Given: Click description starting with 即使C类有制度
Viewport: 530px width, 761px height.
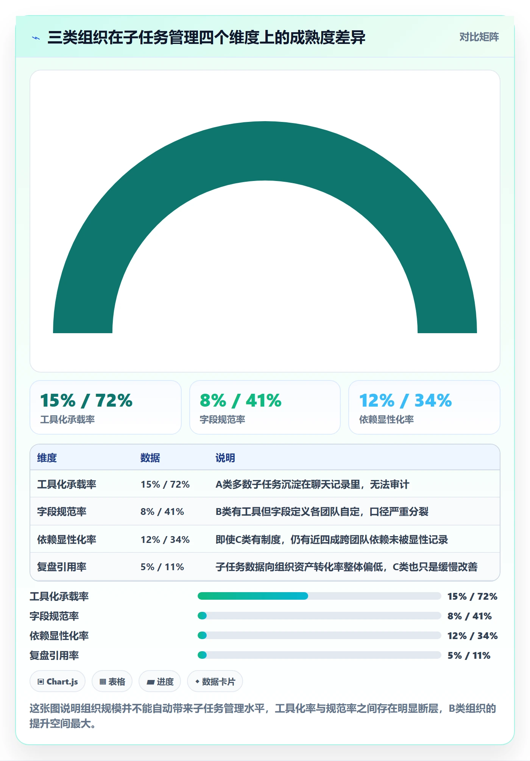Looking at the screenshot, I should coord(332,540).
